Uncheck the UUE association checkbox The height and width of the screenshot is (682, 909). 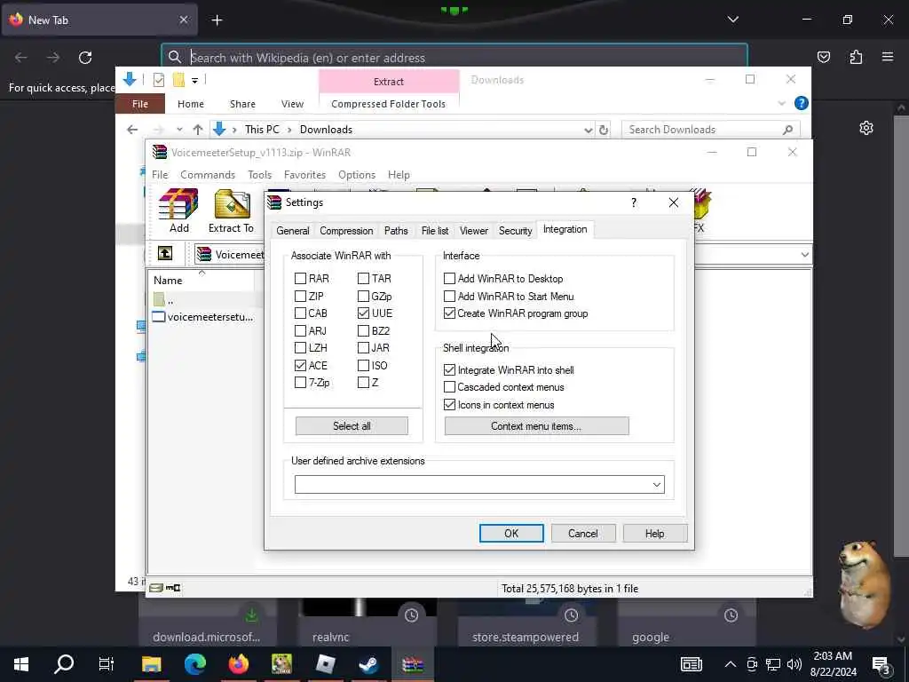(363, 313)
